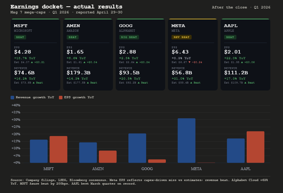Click the green up-triangle in AAPL's revenue estimate line
This screenshot has height=193, width=283.
[x=245, y=82]
